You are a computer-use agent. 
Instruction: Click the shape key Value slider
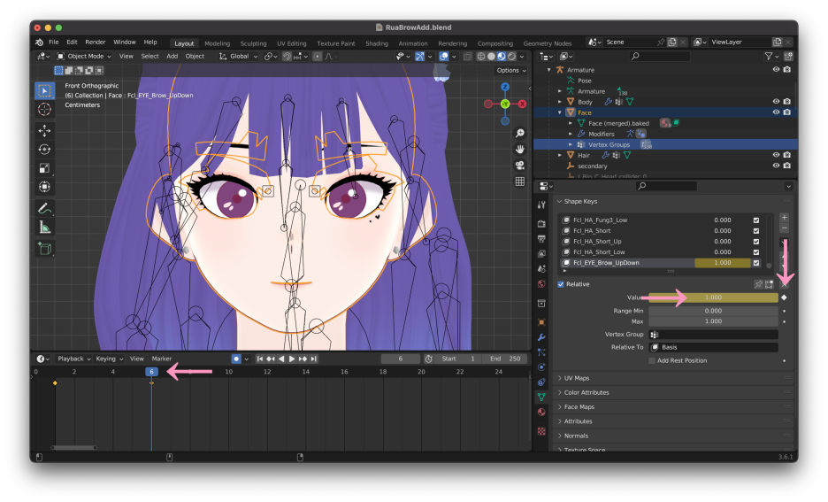(713, 297)
